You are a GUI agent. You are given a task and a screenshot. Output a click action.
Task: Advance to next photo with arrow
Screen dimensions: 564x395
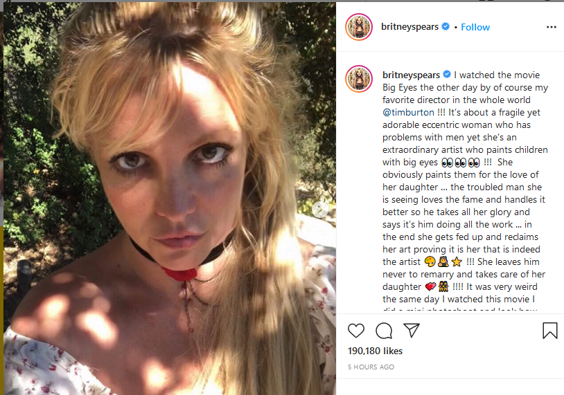[320, 210]
